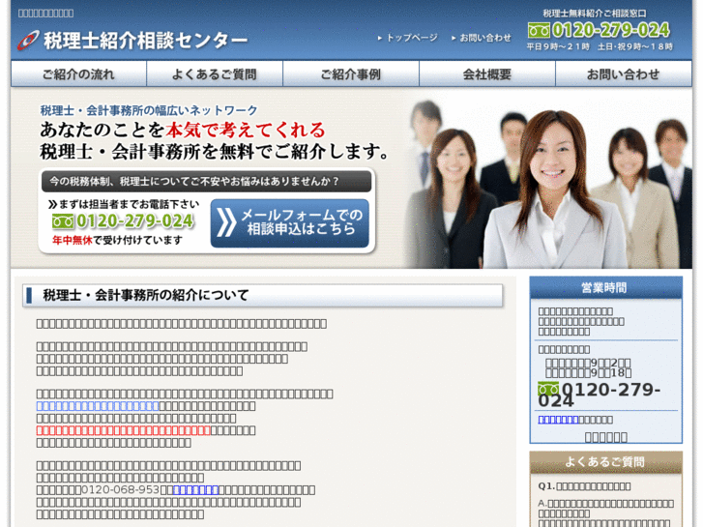The height and width of the screenshot is (527, 703).
Task: Click the よくあるご質問 sidebar header
Action: pyautogui.click(x=605, y=462)
